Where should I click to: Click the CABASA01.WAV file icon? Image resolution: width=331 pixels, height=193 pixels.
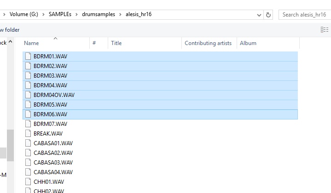pyautogui.click(x=28, y=143)
